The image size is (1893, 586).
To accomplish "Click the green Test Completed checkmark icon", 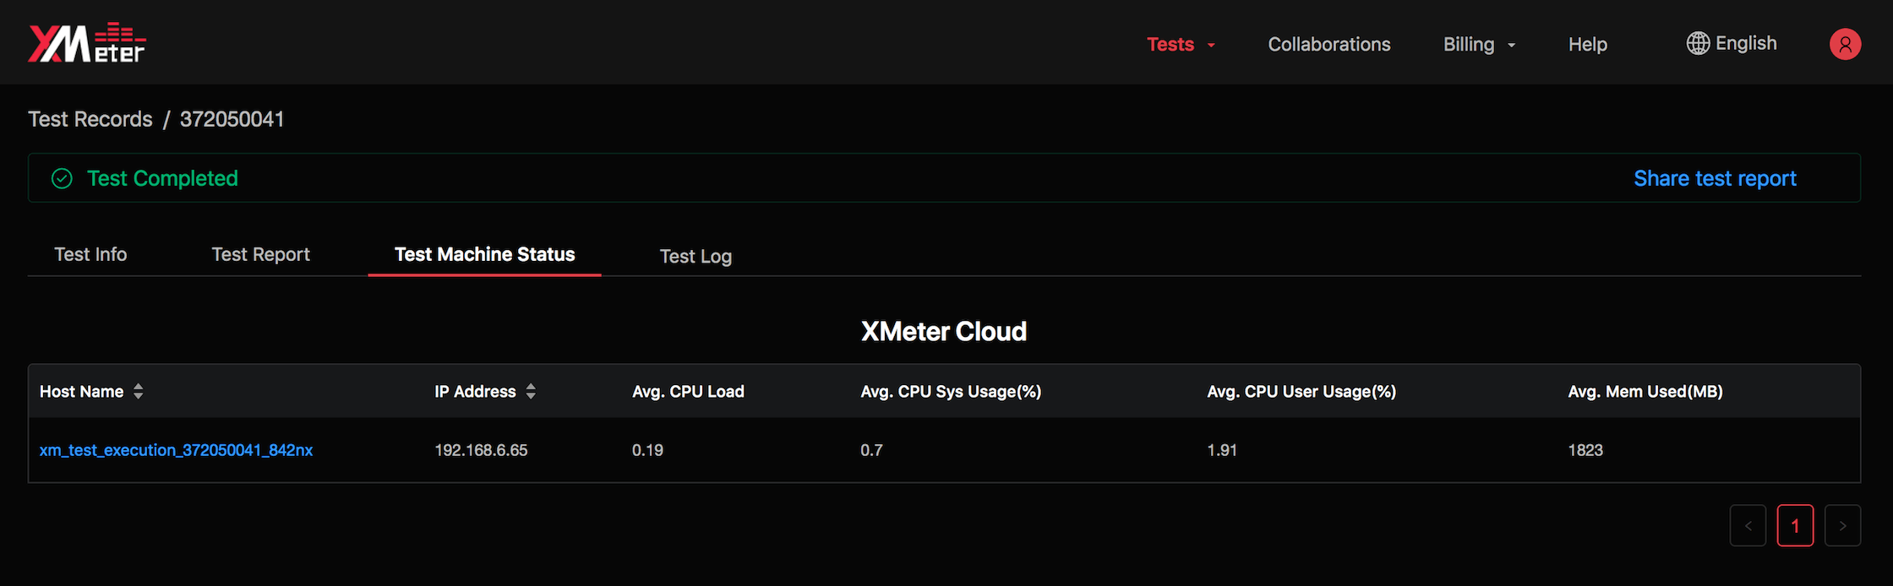I will click(x=62, y=178).
